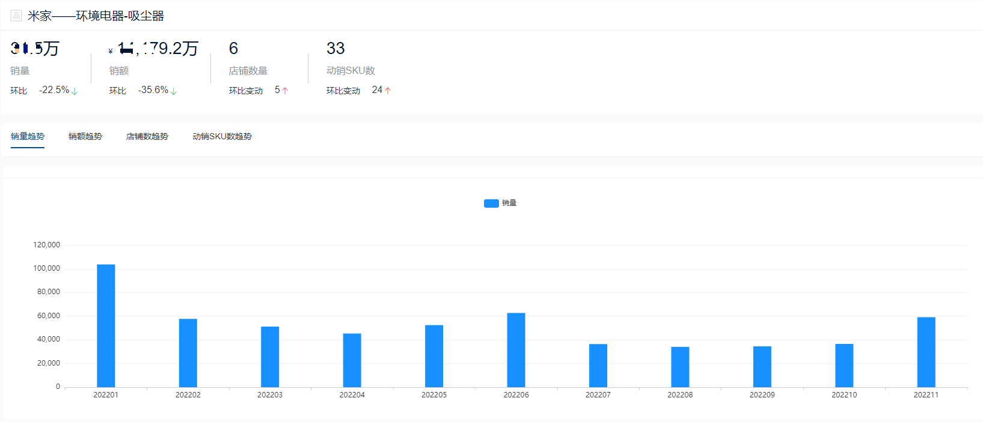
Task: Click the 202201 sales bar
Action: [106, 325]
